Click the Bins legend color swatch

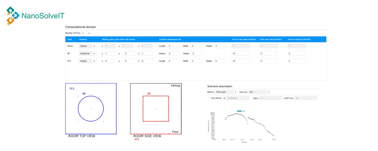click(239, 111)
